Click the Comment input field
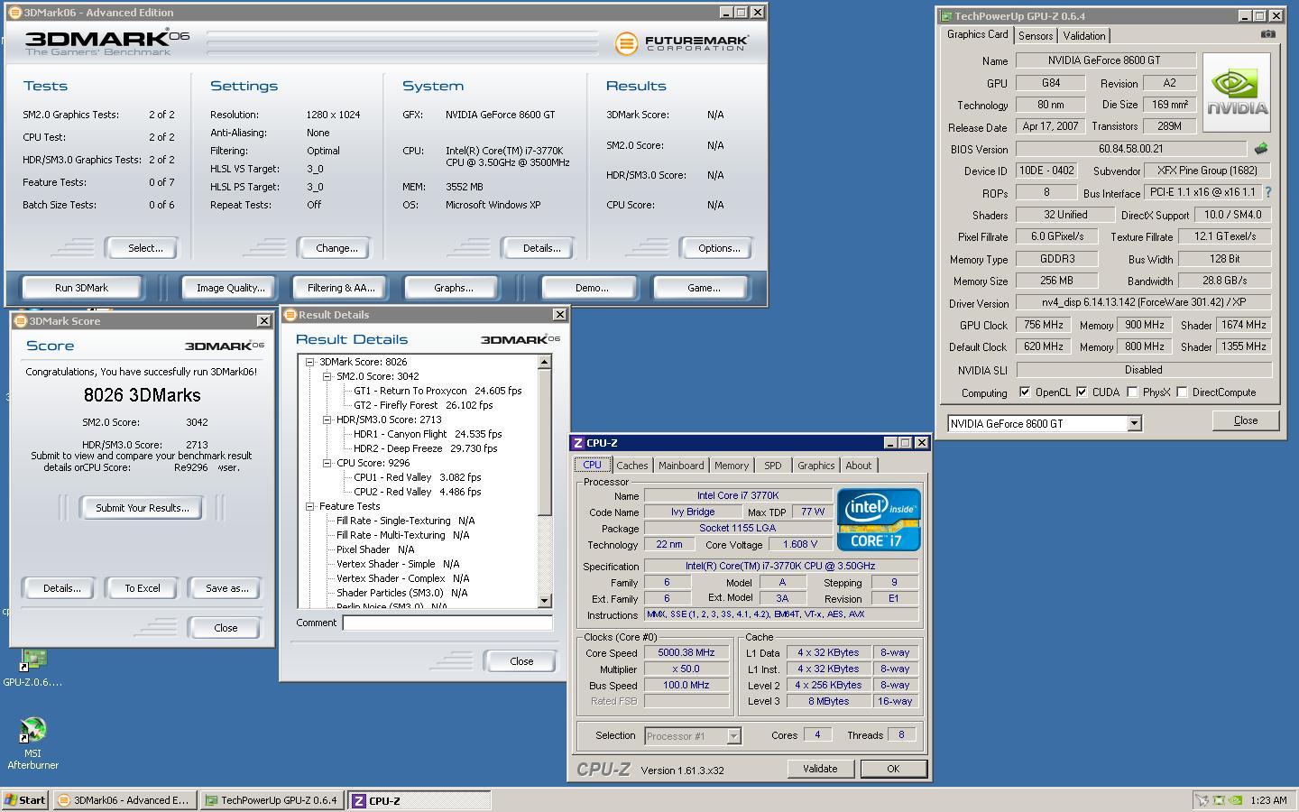The image size is (1299, 812). (x=447, y=623)
